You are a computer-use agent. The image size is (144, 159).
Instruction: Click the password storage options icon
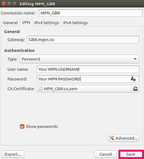click(x=133, y=79)
